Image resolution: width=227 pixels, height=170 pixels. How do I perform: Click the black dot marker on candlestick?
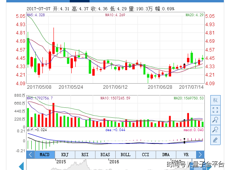pos(184,65)
